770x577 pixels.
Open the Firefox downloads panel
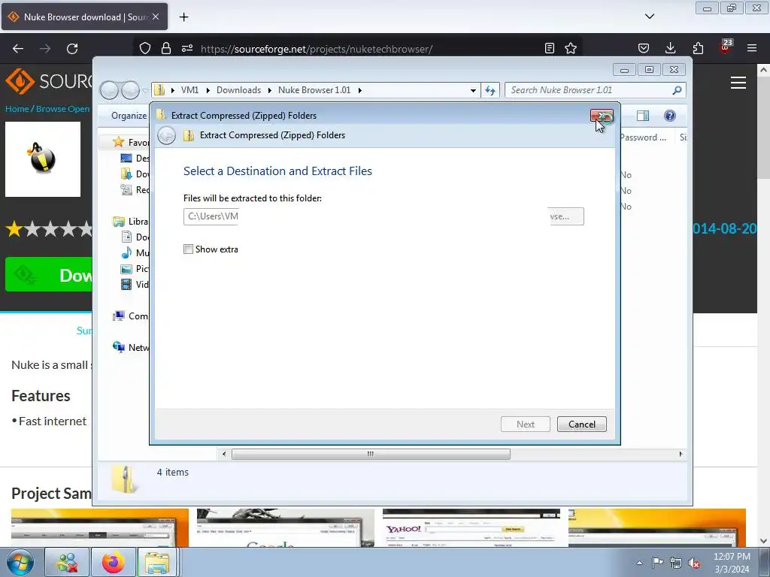coord(670,48)
